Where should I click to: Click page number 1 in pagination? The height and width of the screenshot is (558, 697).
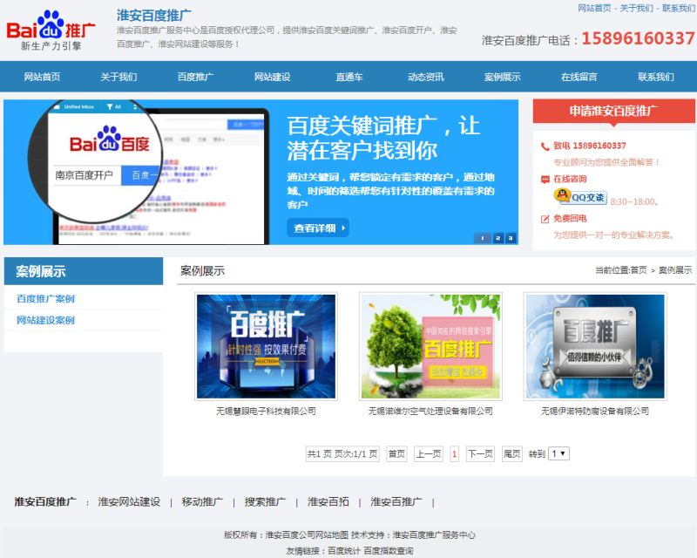coord(454,454)
